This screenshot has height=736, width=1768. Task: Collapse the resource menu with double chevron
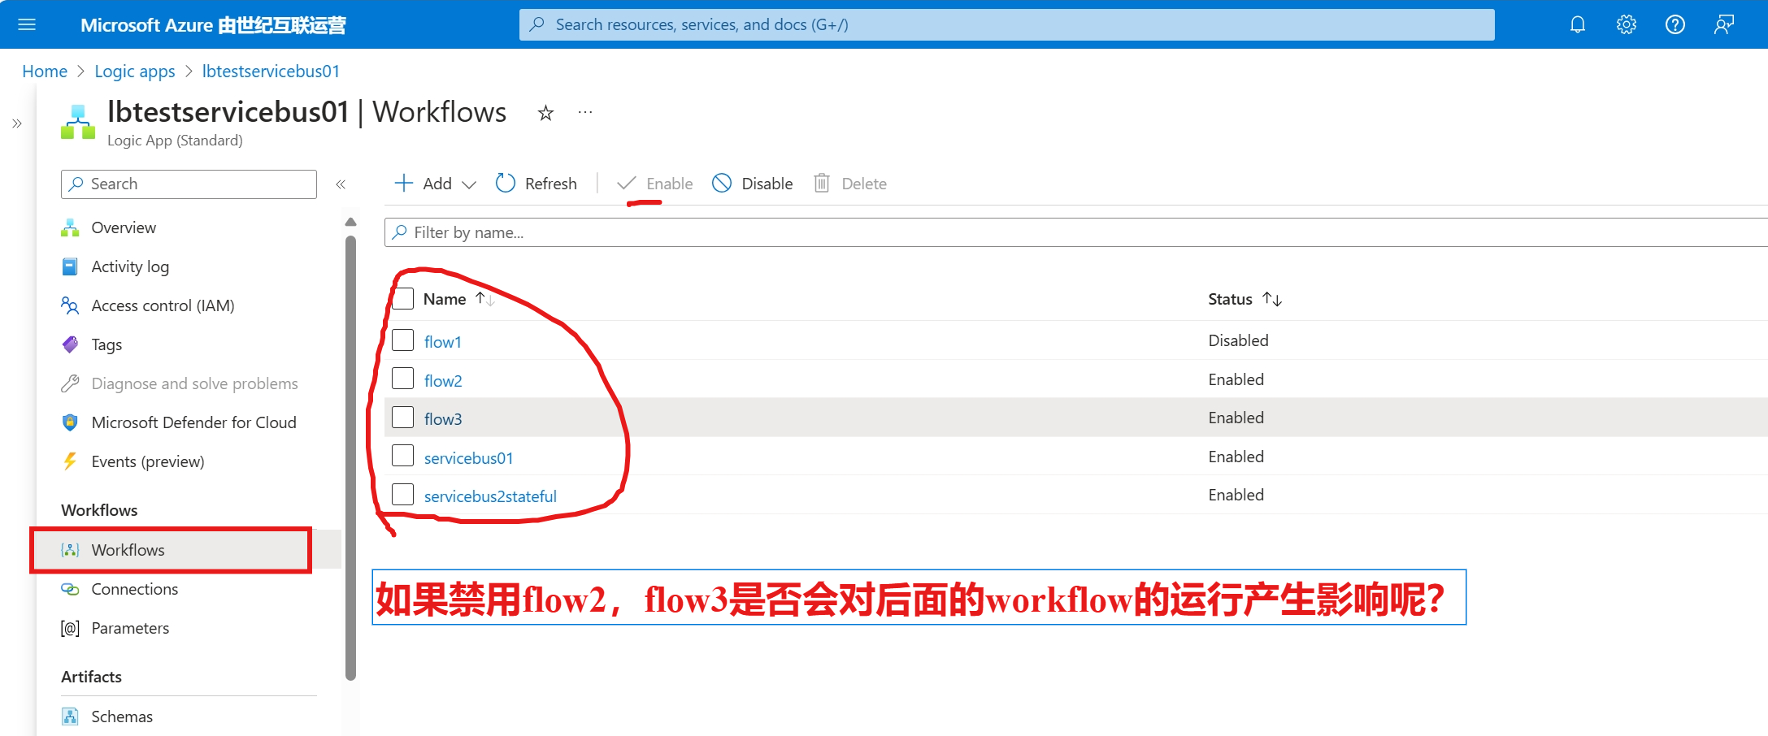341,184
